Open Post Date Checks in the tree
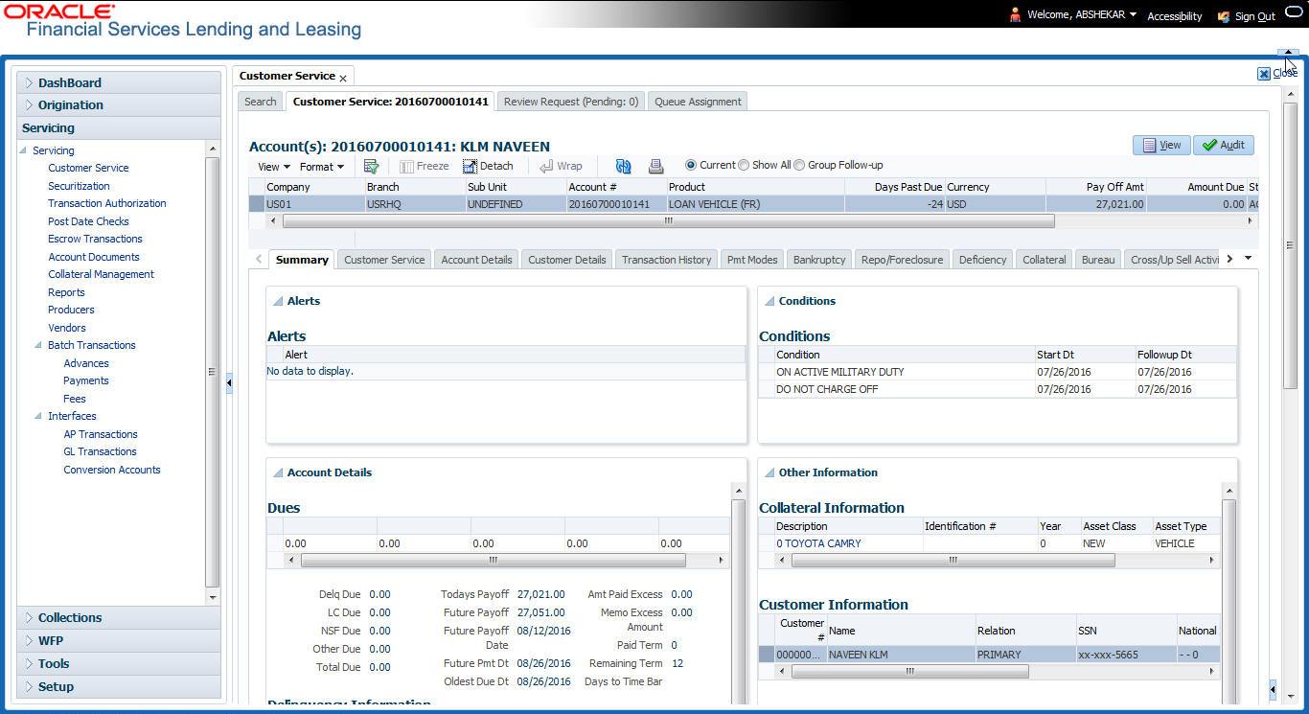This screenshot has width=1309, height=714. [88, 221]
